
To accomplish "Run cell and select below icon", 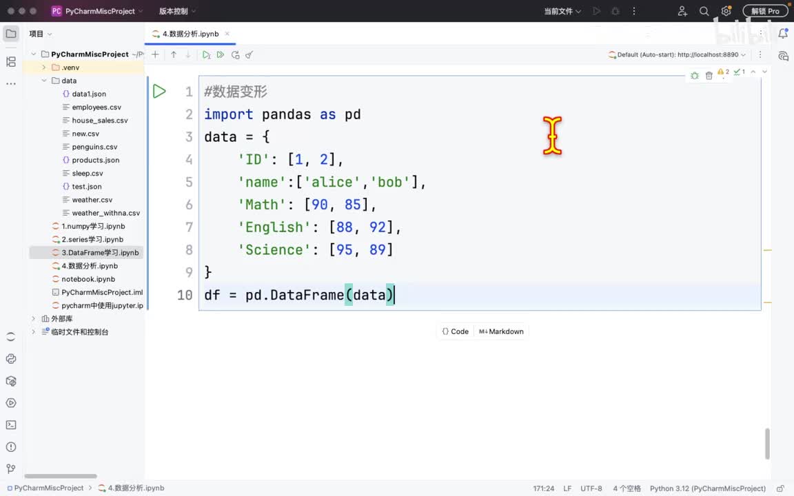I will point(206,54).
